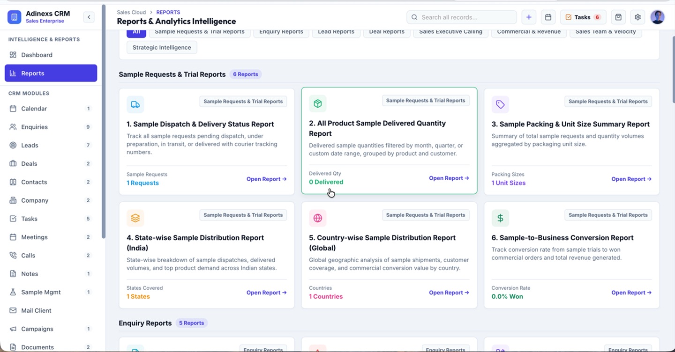The width and height of the screenshot is (675, 352).
Task: Open Report for State-wise Sample Distribution
Action: pyautogui.click(x=267, y=293)
